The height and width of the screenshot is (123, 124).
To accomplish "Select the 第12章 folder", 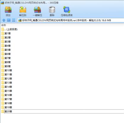I will [7, 79].
